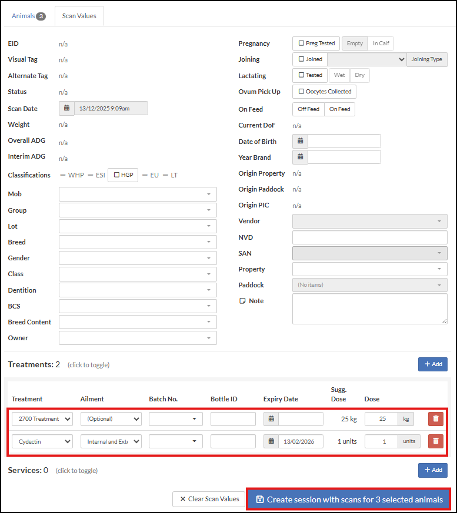Select the Scan Values tab
This screenshot has width=457, height=513.
click(79, 16)
